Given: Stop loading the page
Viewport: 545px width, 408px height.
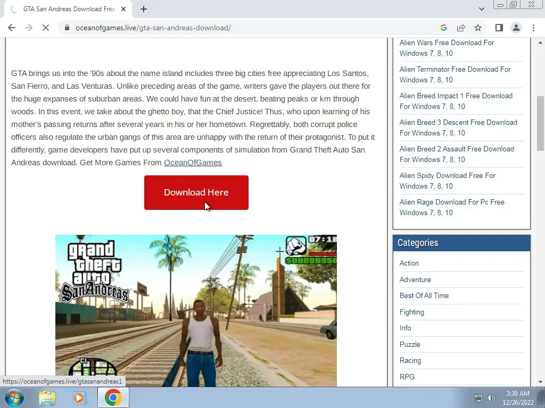Looking at the screenshot, I should point(46,28).
